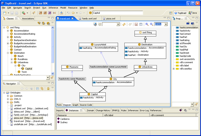Expand the Accommodation class node
201x136 pixels.
pyautogui.click(x=8, y=31)
